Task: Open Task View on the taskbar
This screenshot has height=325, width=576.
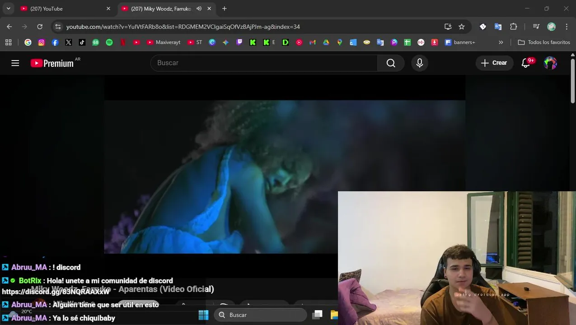Action: 318,315
